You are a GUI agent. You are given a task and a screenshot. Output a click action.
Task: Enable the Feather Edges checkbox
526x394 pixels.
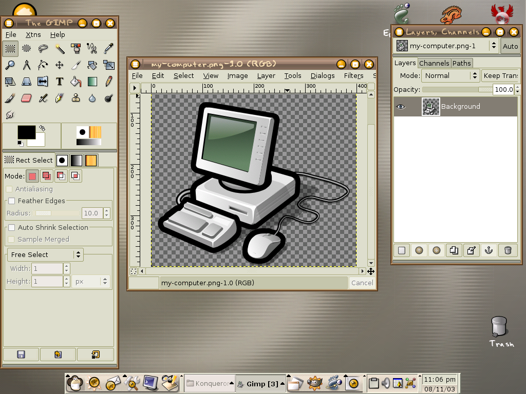[x=12, y=201]
